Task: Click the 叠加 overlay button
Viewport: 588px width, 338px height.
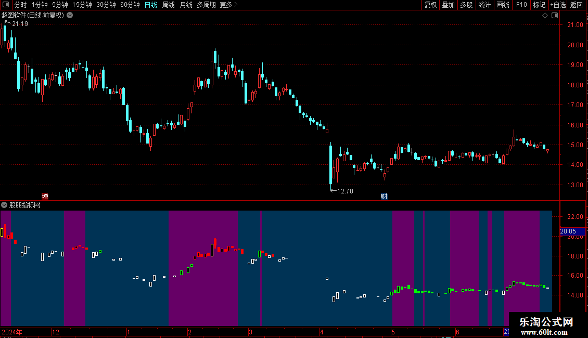Action: pos(449,5)
